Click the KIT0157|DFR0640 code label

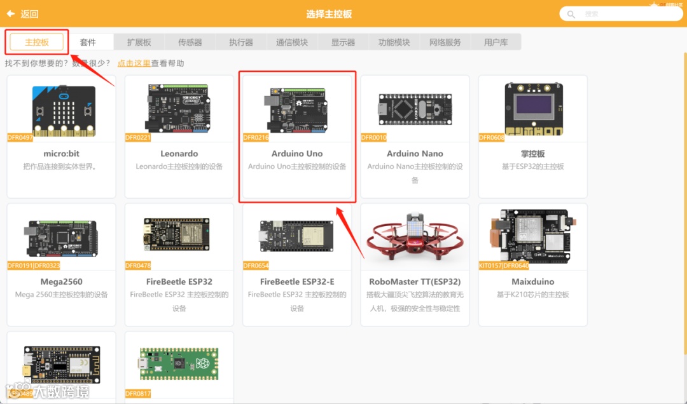(504, 266)
